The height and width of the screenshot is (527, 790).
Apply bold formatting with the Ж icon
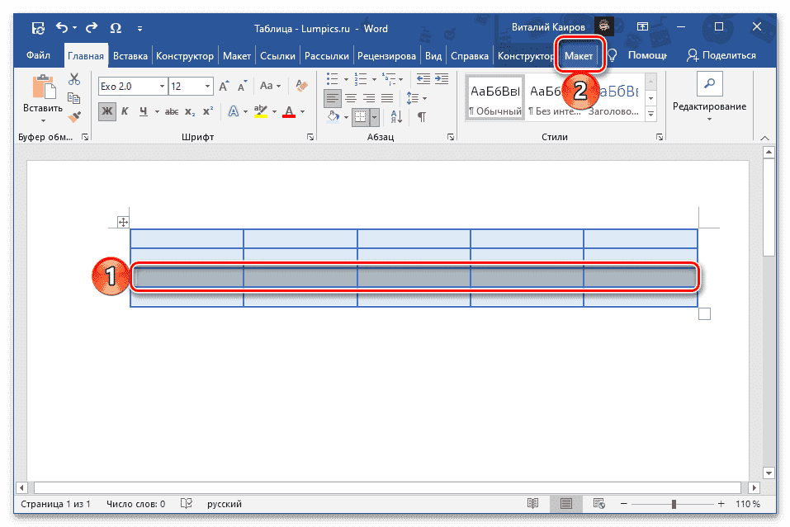click(x=106, y=109)
